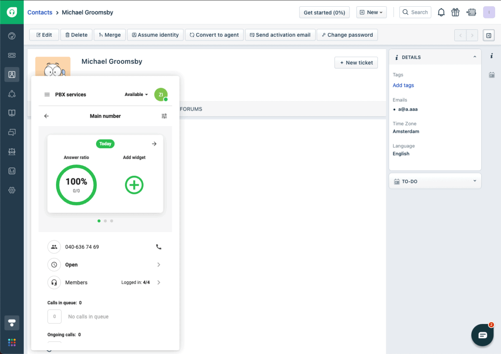This screenshot has height=354, width=501.
Task: Click the Michael Groomsby heading beside the avatar
Action: 112,61
